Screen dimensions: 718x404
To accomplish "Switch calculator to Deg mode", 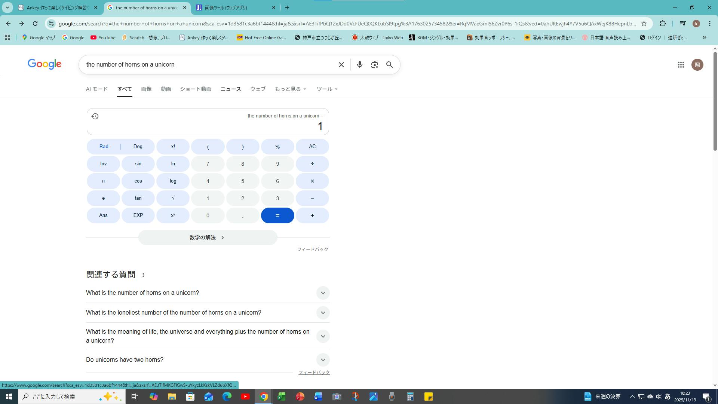I will 138,147.
